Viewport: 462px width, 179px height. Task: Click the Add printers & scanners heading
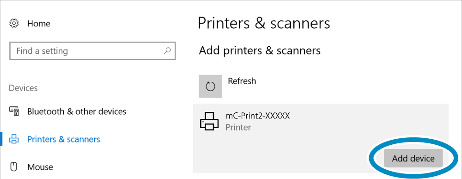260,50
